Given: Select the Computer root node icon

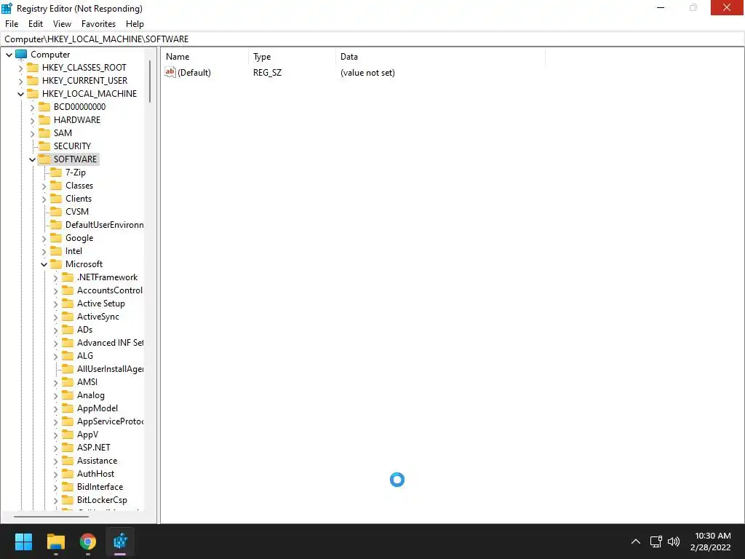Looking at the screenshot, I should click(21, 54).
